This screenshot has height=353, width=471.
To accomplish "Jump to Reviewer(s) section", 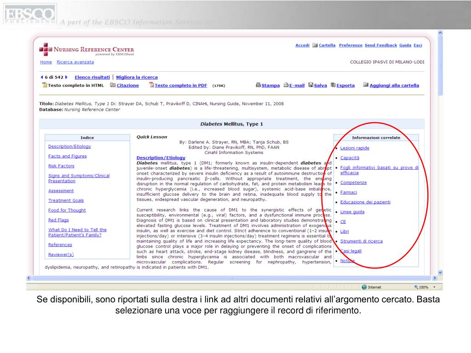I will tap(61, 254).
